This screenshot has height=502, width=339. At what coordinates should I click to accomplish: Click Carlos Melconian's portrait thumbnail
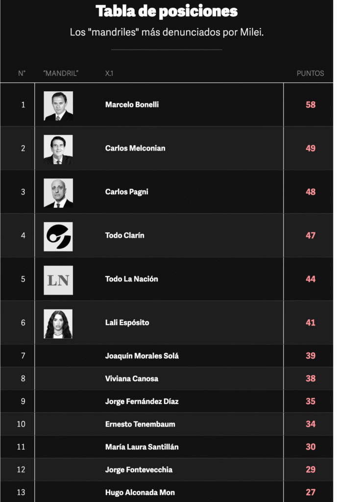pyautogui.click(x=58, y=150)
